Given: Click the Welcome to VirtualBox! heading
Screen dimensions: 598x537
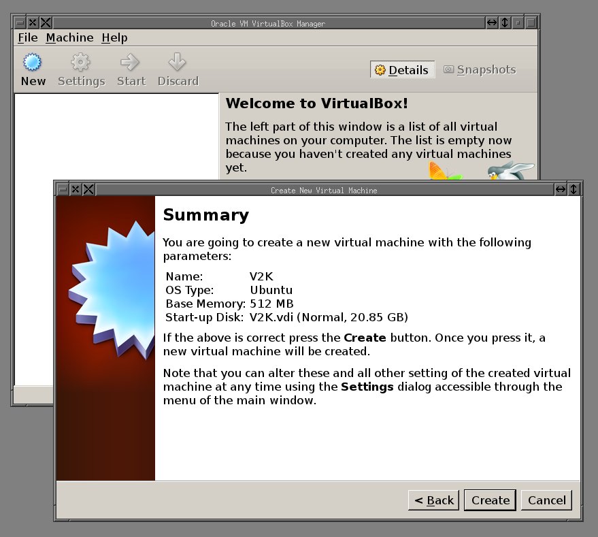Looking at the screenshot, I should coord(316,103).
